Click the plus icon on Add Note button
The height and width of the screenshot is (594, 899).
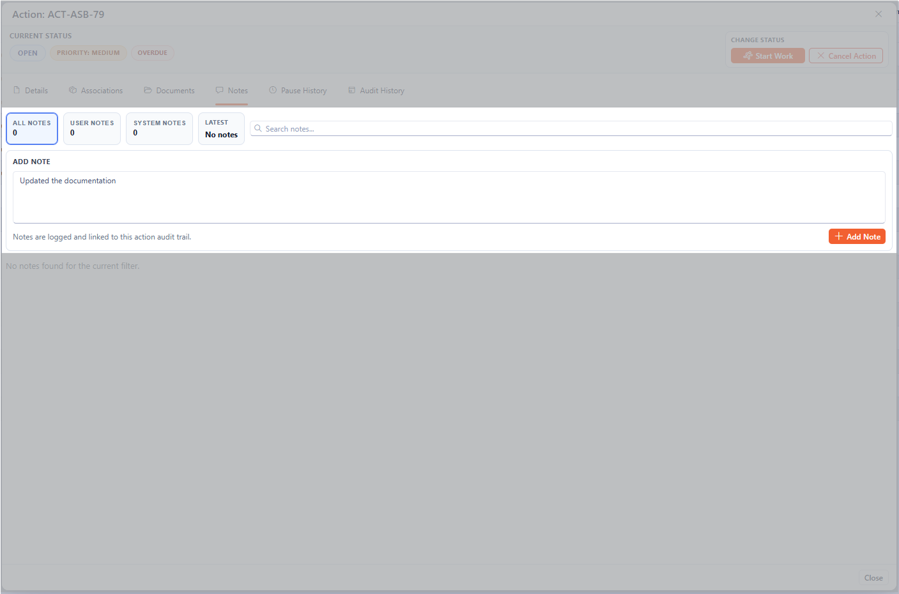click(839, 236)
